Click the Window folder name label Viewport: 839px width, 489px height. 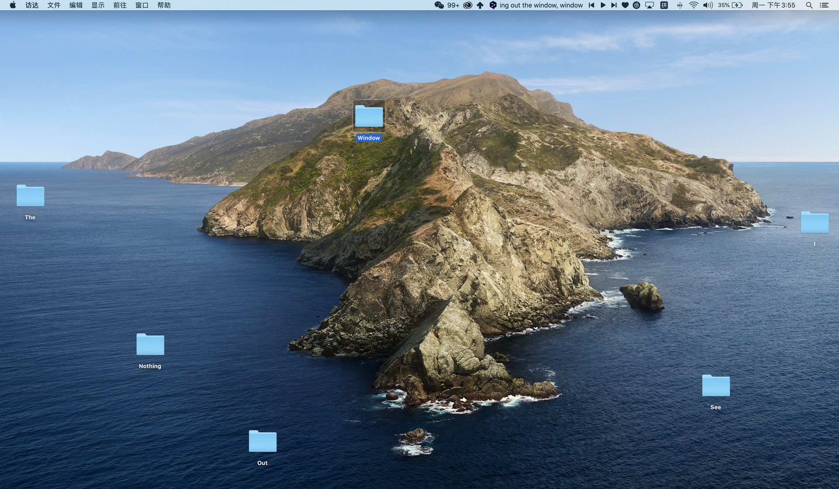(x=369, y=138)
